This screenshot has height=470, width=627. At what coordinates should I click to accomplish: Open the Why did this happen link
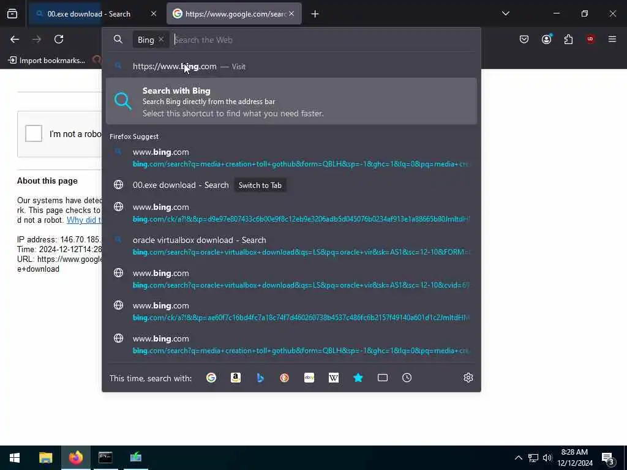click(84, 220)
